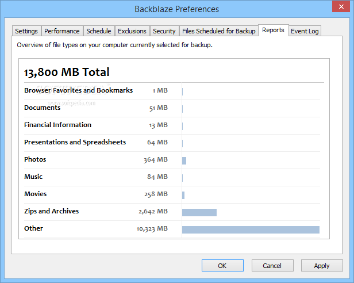This screenshot has width=354, height=283.
Task: Click the '64 MB' value
Action: tap(157, 143)
